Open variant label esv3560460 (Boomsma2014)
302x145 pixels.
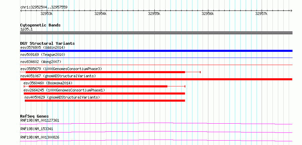pyautogui.click(x=48, y=83)
